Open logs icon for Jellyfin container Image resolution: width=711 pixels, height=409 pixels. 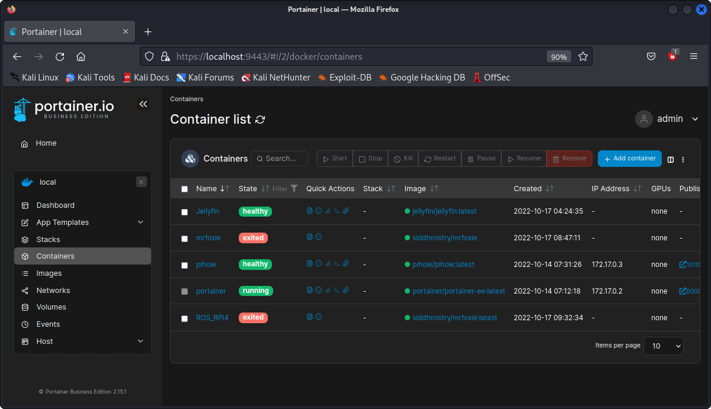point(309,211)
